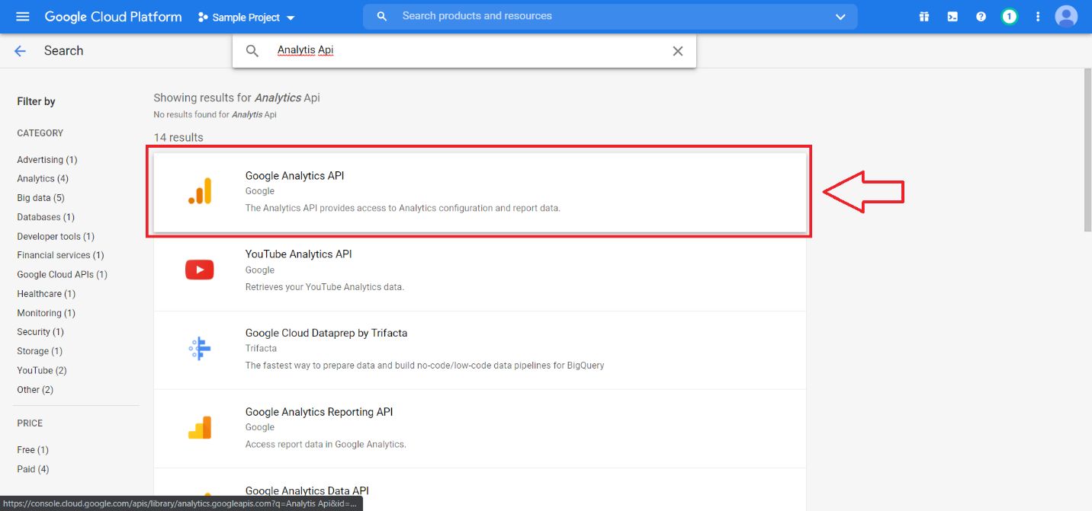Open the hamburger navigation menu
This screenshot has height=511, width=1092.
[22, 17]
